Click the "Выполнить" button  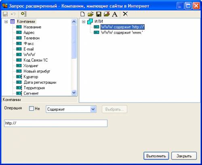point(156,156)
